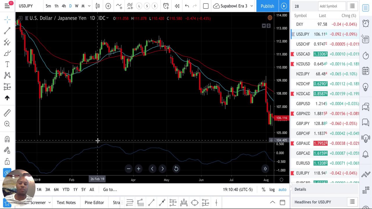
Task: Collapse the bottom panel with the chevron
Action: coord(272,203)
